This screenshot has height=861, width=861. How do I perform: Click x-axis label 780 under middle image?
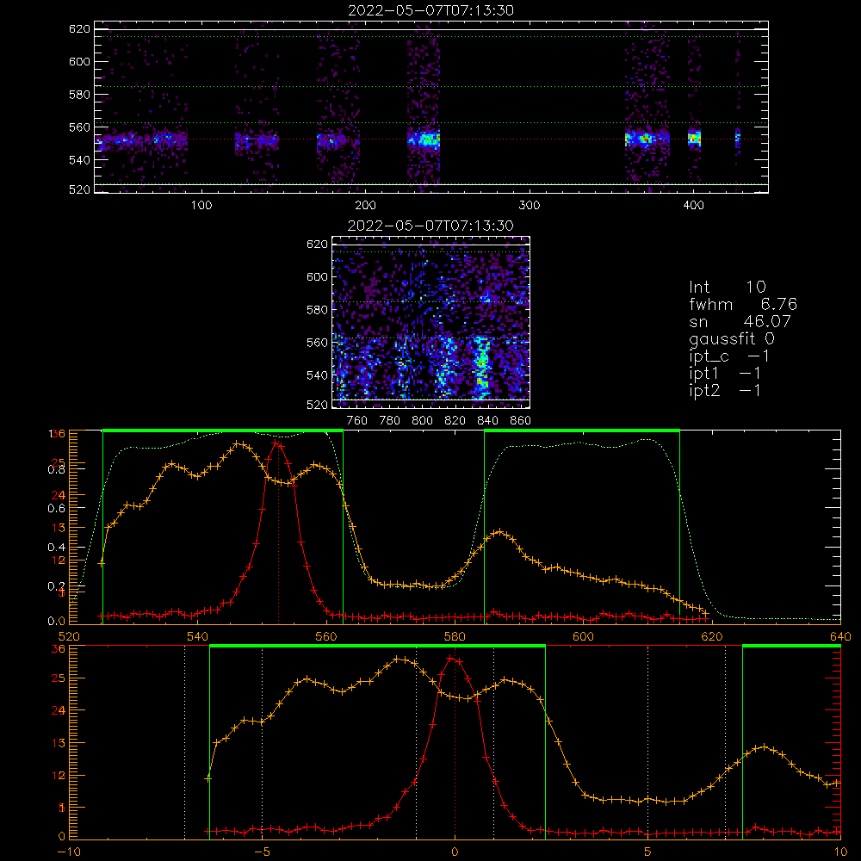(390, 421)
